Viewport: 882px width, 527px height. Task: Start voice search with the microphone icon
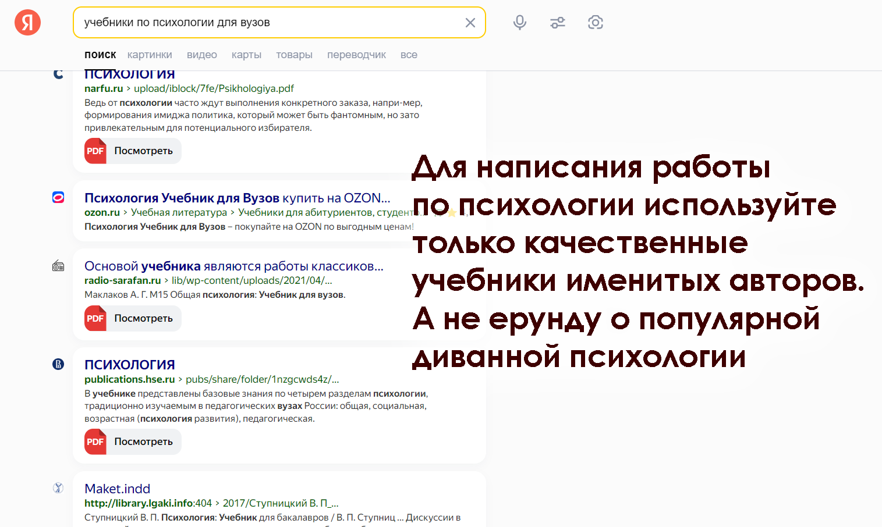[520, 23]
